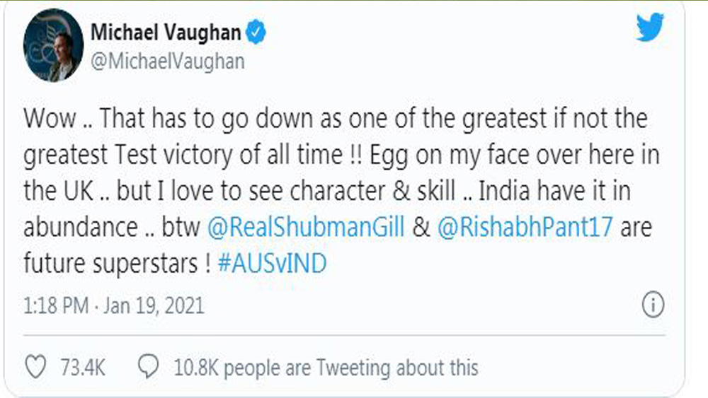Open the @MichaelVaughan handle link
The image size is (708, 398).
pyautogui.click(x=168, y=62)
